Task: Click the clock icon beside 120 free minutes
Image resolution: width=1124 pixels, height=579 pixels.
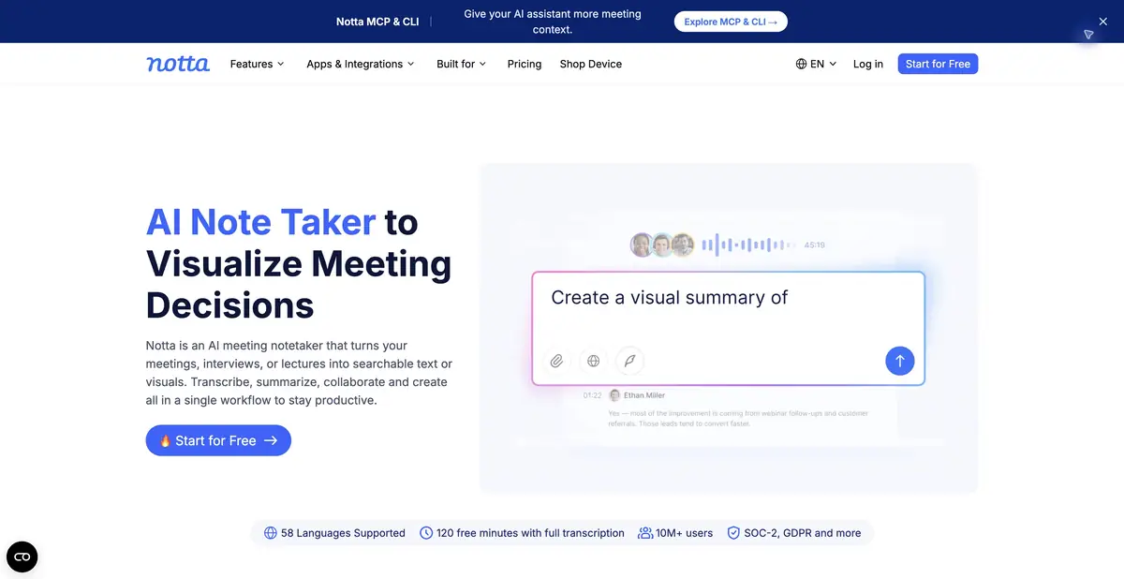Action: click(x=426, y=533)
